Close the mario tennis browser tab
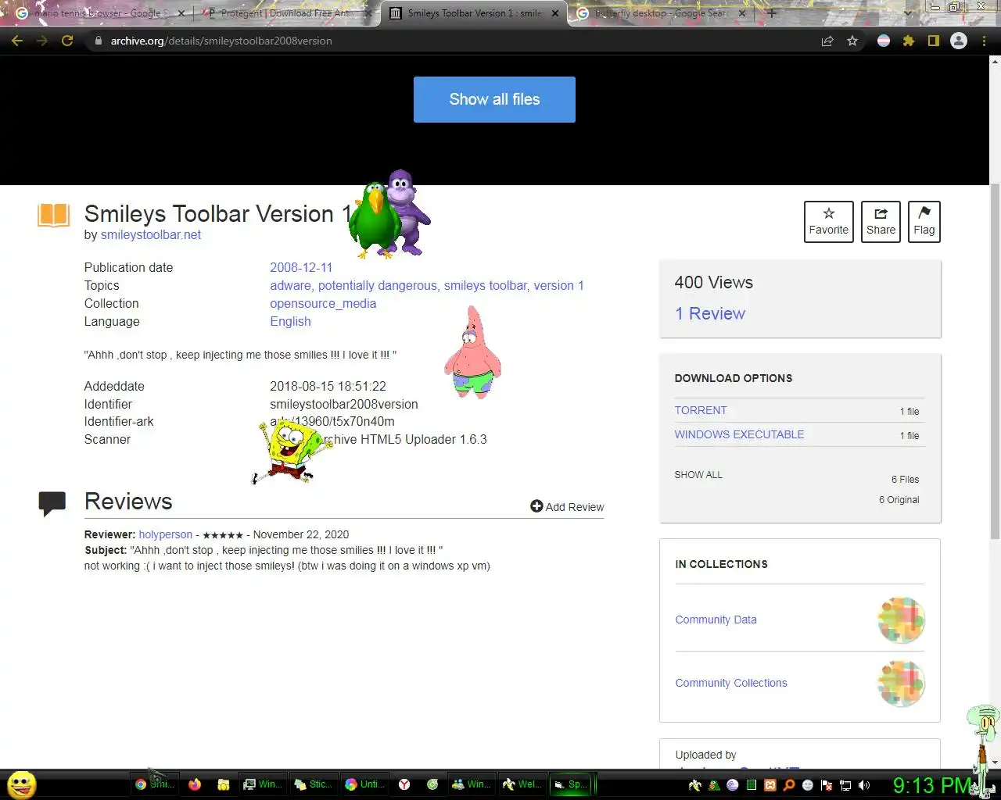Viewport: 1001px width, 800px height. tap(181, 13)
